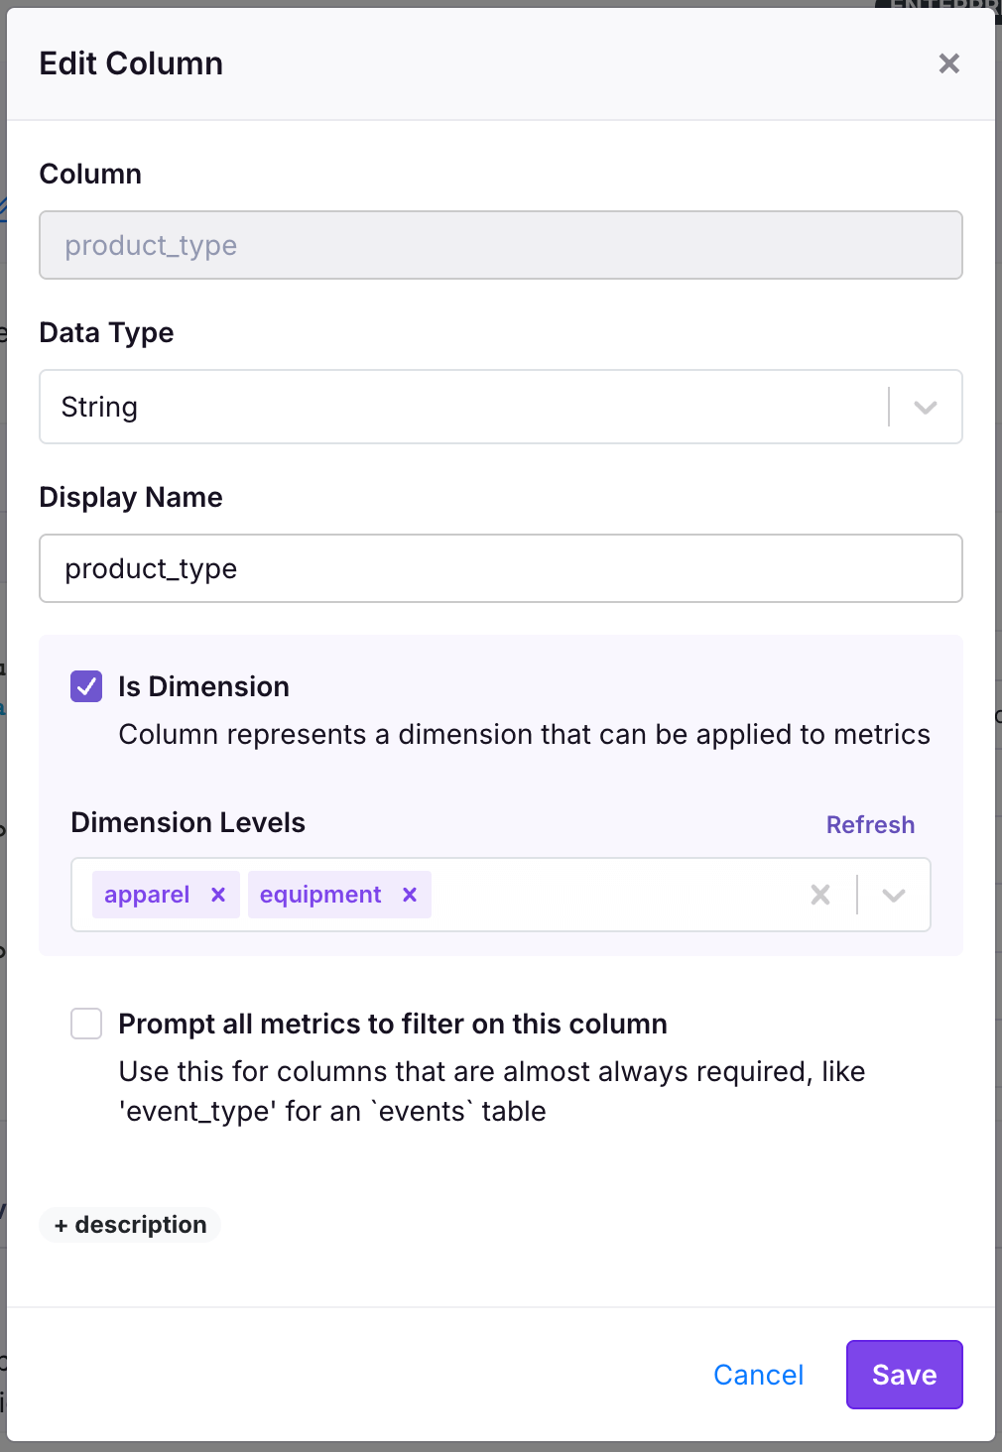This screenshot has width=1002, height=1452.
Task: Open the Data Type dropdown arrow
Action: [x=926, y=407]
